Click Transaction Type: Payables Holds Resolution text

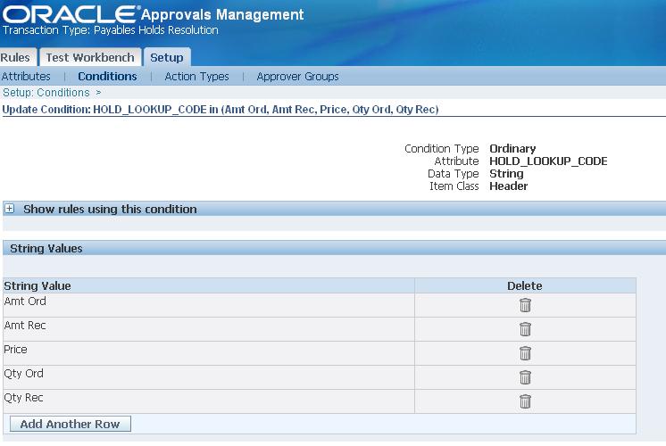click(x=111, y=30)
